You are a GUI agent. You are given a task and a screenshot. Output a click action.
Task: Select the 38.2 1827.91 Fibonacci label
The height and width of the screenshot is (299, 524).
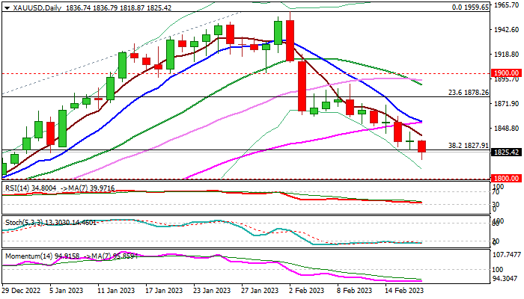point(468,146)
